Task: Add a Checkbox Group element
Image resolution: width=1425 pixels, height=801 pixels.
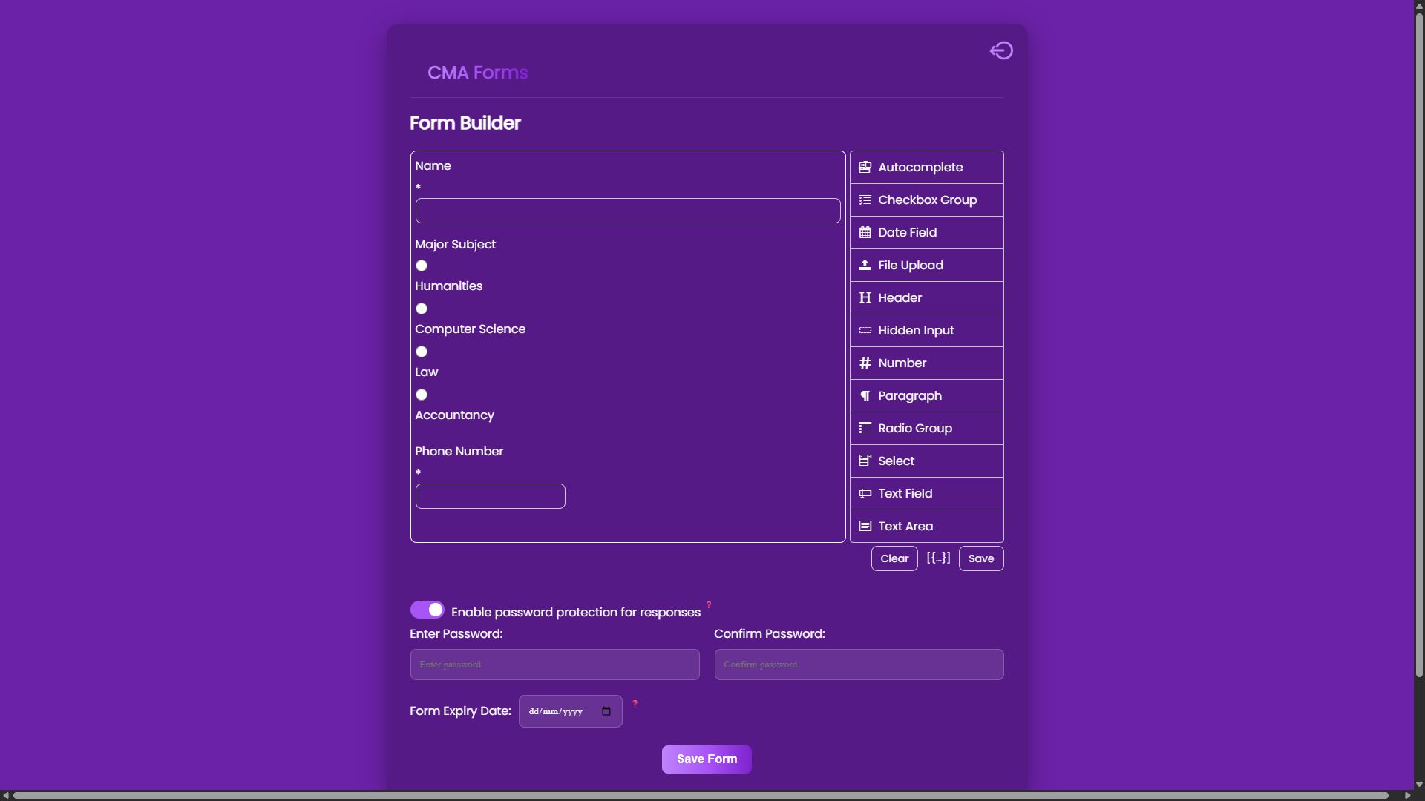Action: 926,200
